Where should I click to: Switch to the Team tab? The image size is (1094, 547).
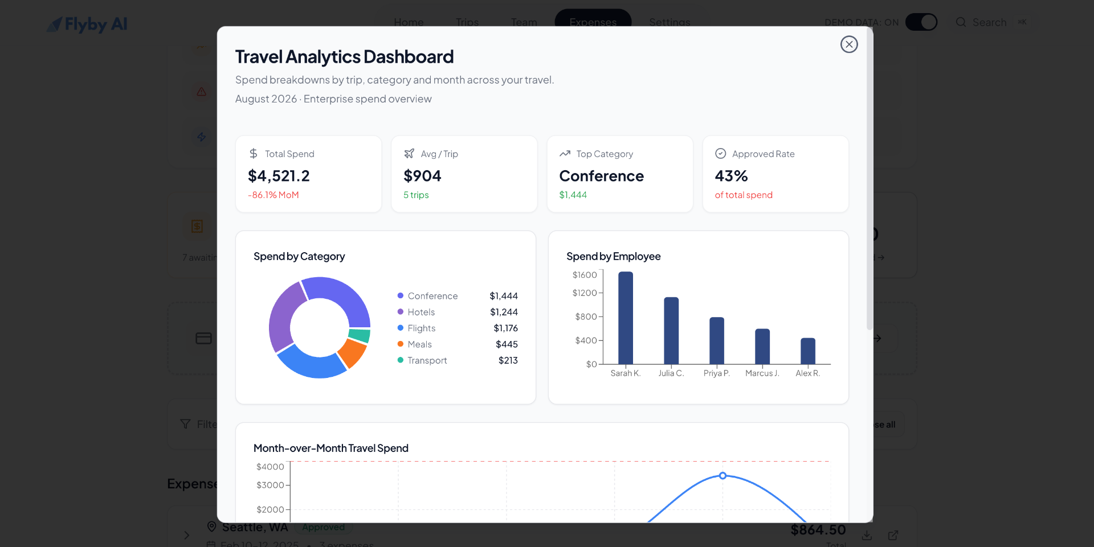[524, 22]
